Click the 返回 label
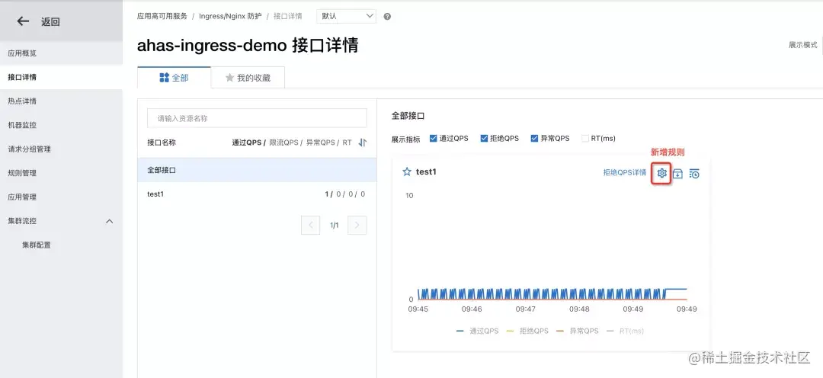 point(50,22)
